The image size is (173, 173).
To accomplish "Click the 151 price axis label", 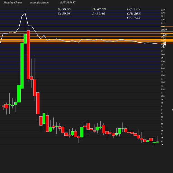I will click(x=163, y=65).
